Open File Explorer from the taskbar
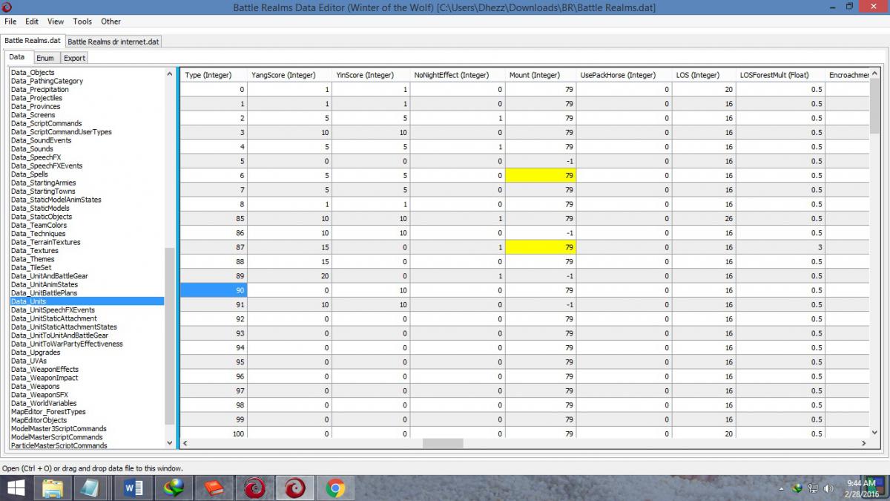Viewport: 890px width, 501px height. point(52,488)
